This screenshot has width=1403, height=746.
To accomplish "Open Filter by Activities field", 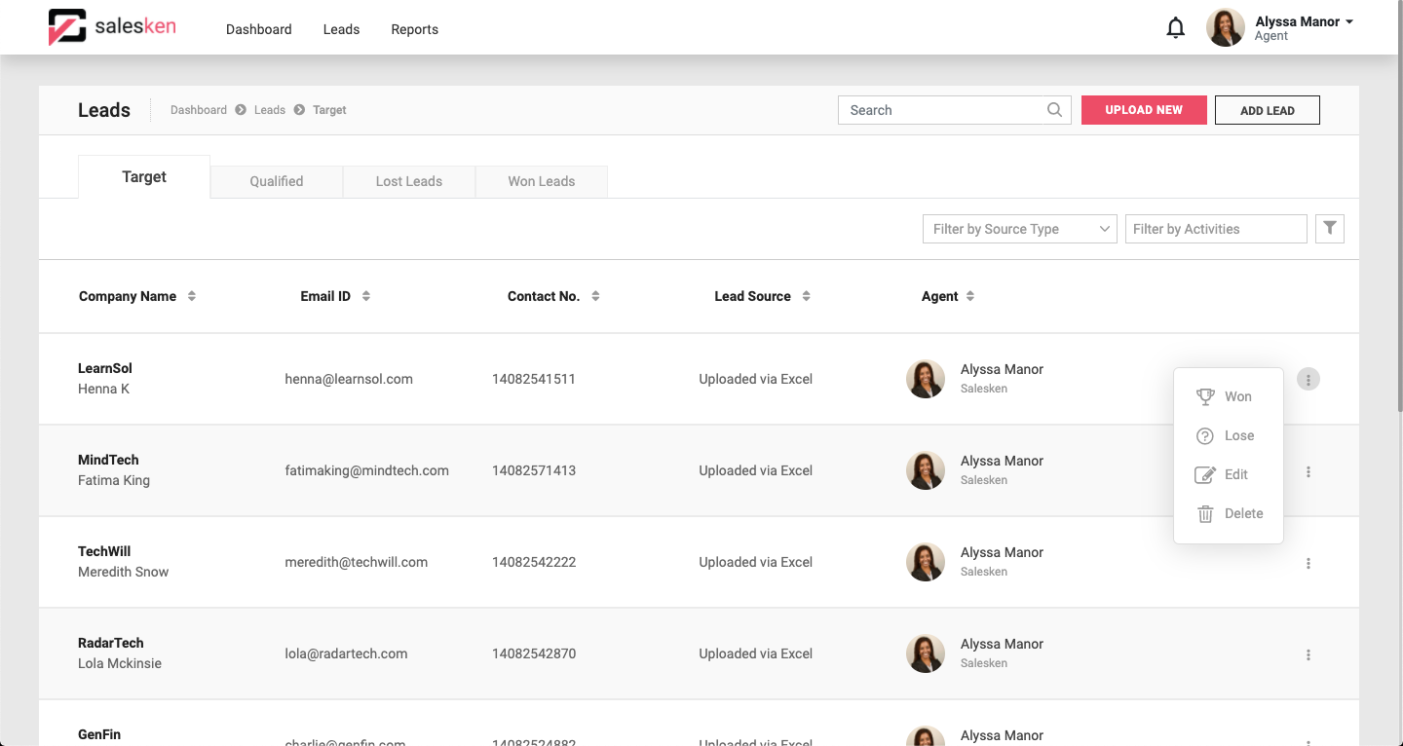I will tap(1216, 229).
